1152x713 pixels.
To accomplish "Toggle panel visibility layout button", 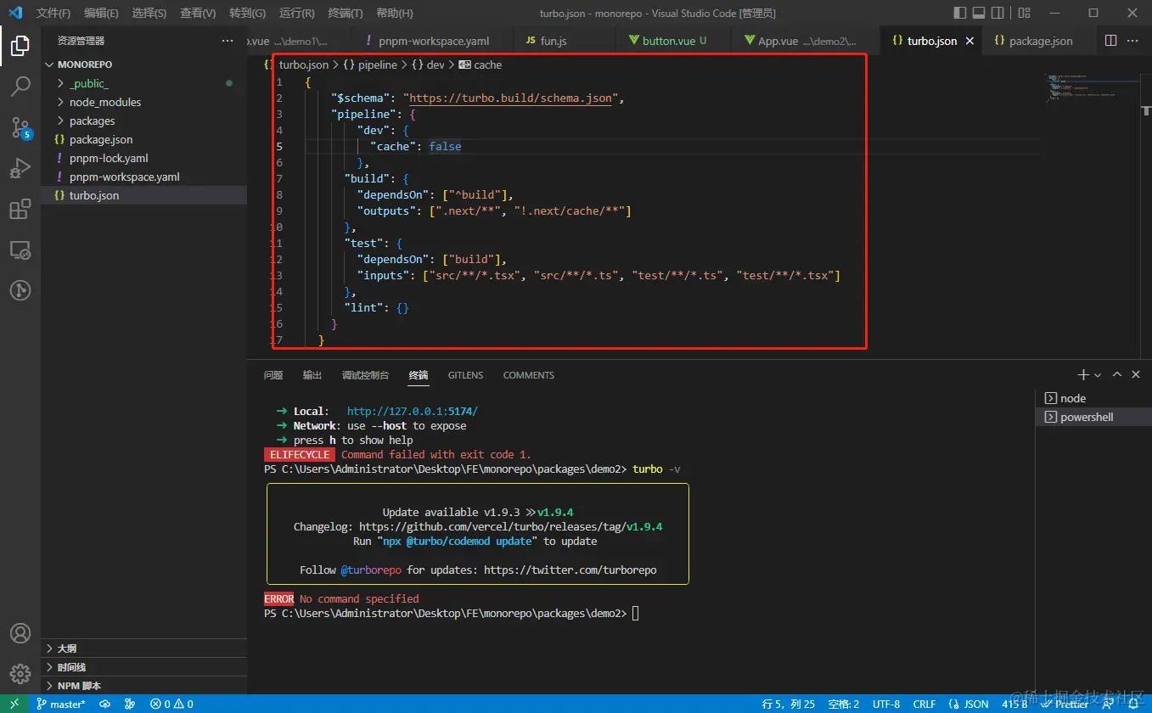I will 979,13.
